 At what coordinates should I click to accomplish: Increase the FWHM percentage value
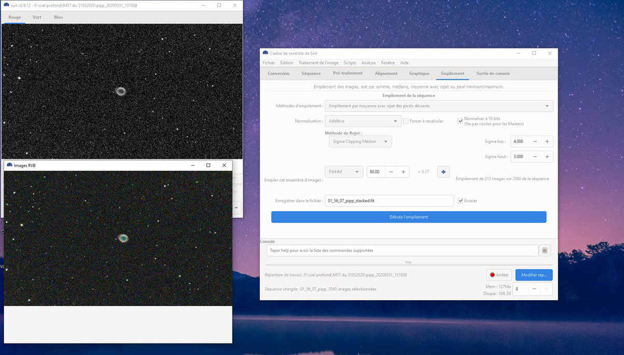[404, 172]
